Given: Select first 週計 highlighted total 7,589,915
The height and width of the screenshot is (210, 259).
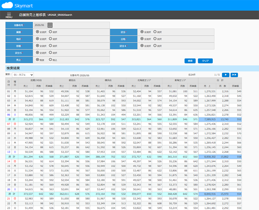Looking at the screenshot, I should click(207, 119).
